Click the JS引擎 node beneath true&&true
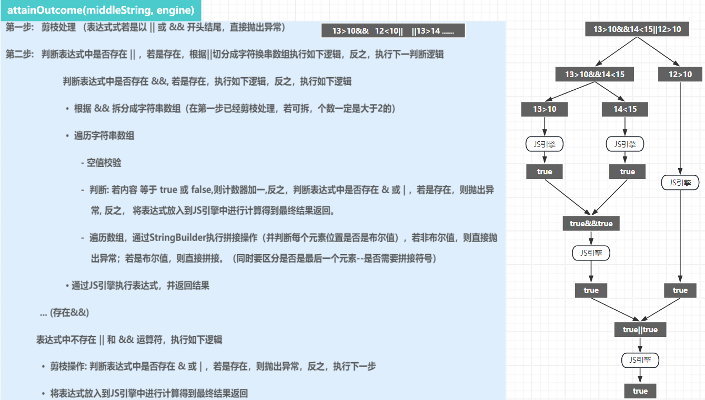705x400 pixels. coord(591,253)
